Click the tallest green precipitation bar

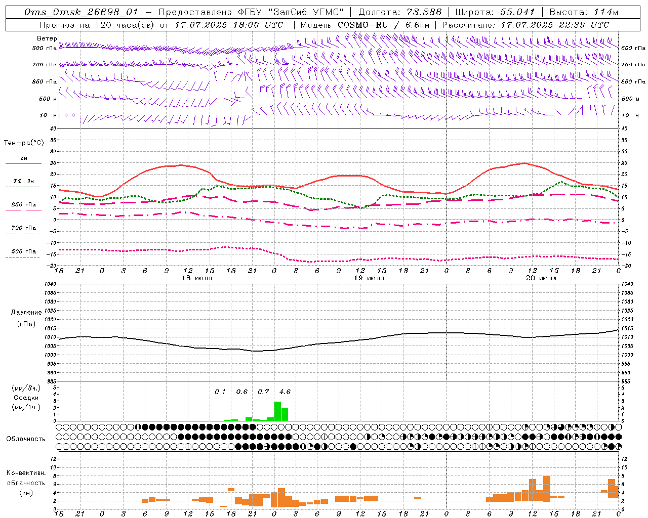277,411
